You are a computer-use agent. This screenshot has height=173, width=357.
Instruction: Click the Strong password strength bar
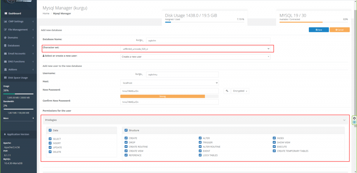point(162,96)
